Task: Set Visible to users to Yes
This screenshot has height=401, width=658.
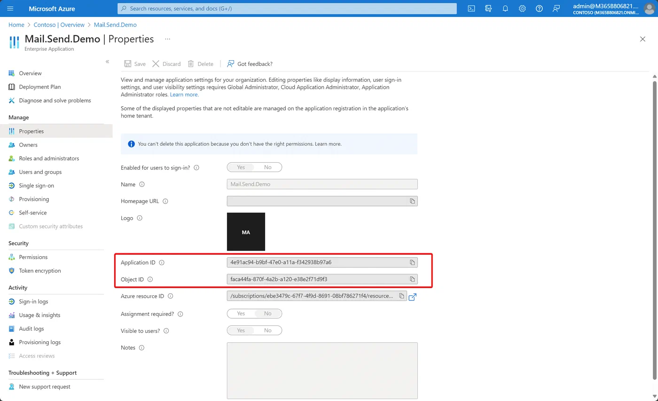Action: pos(241,330)
